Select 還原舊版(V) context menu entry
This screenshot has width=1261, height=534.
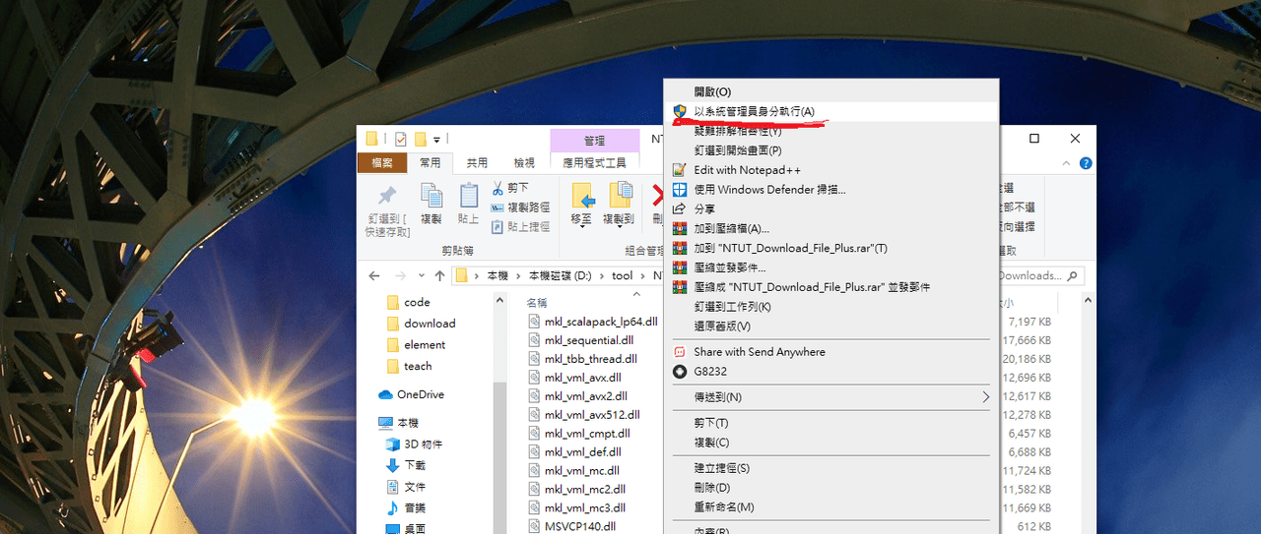pos(832,326)
